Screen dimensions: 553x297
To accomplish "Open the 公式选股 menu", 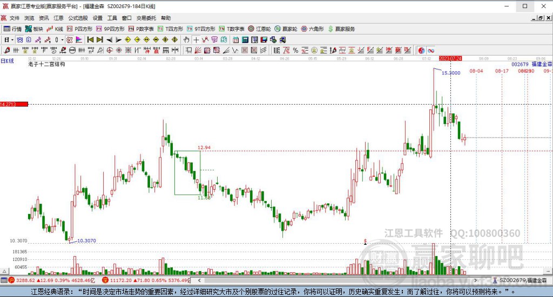I will tap(78, 18).
